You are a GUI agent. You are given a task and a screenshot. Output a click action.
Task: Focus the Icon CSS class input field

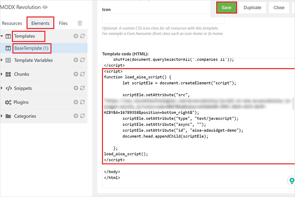(x=163, y=19)
